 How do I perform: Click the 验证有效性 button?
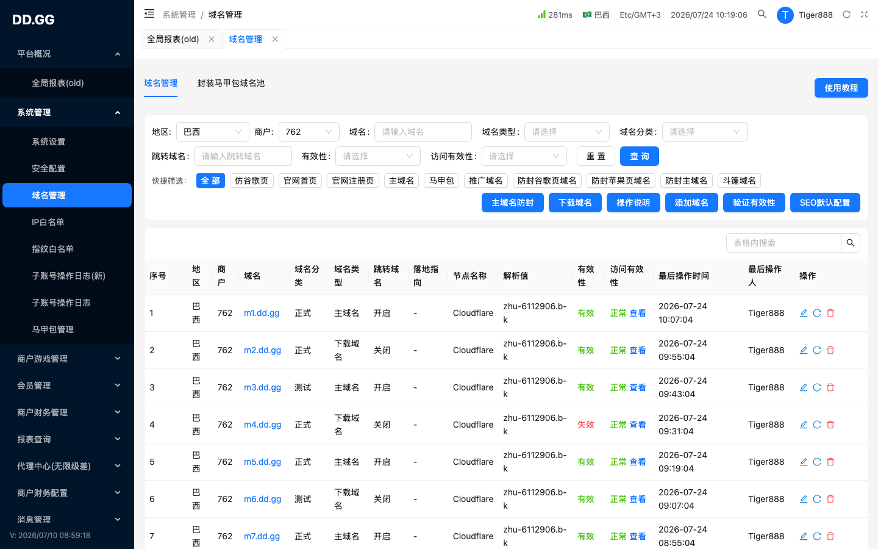coord(754,203)
